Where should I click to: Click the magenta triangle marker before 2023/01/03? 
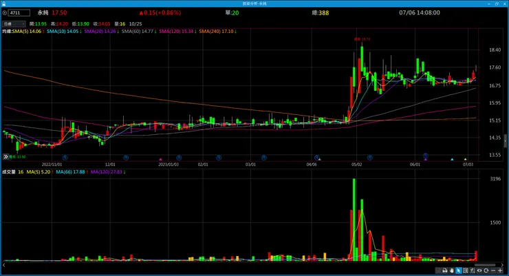[x=160, y=160]
